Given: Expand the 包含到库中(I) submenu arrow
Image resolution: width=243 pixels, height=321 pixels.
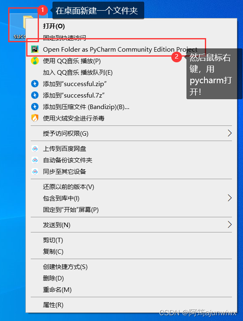Looking at the screenshot, I should [x=229, y=198].
